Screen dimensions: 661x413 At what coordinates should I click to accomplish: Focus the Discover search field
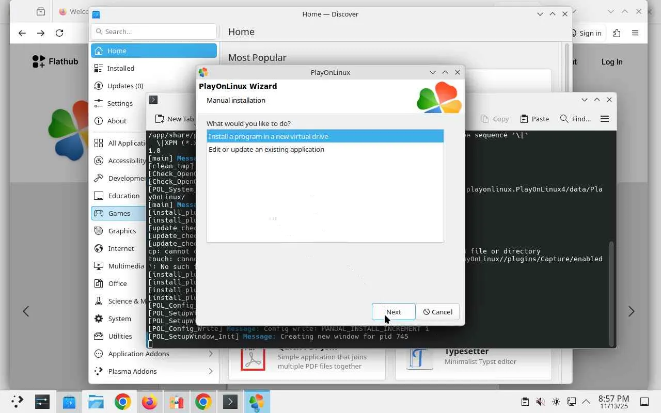154,31
